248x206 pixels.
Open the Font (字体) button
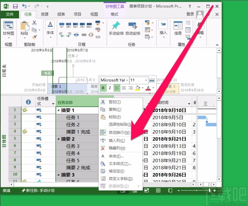[50, 29]
